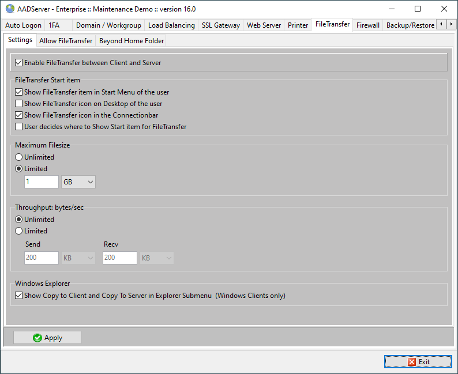The height and width of the screenshot is (374, 458).
Task: Click the maximum filesize value field
Action: coord(41,182)
